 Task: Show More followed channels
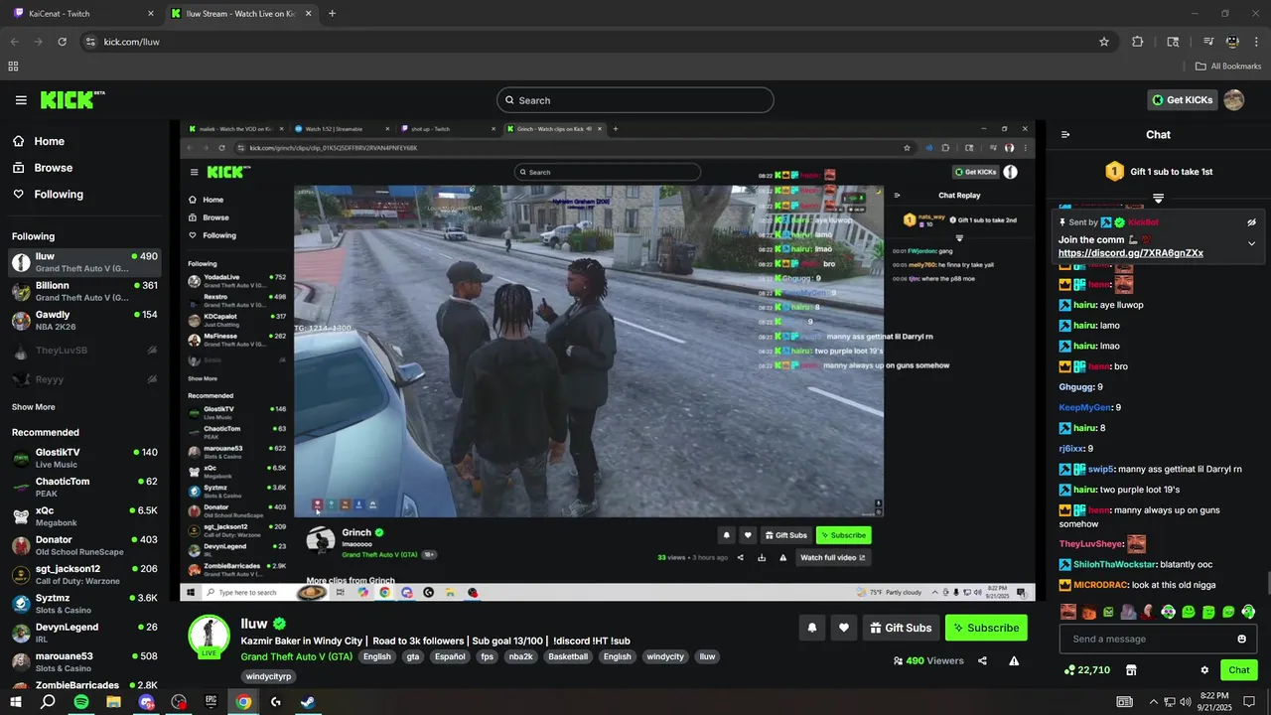34,407
